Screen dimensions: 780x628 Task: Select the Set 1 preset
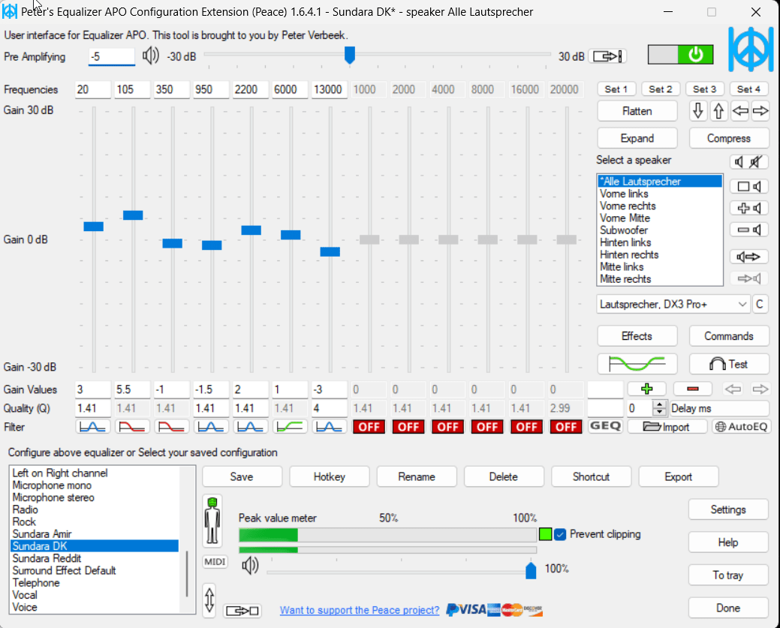(616, 89)
